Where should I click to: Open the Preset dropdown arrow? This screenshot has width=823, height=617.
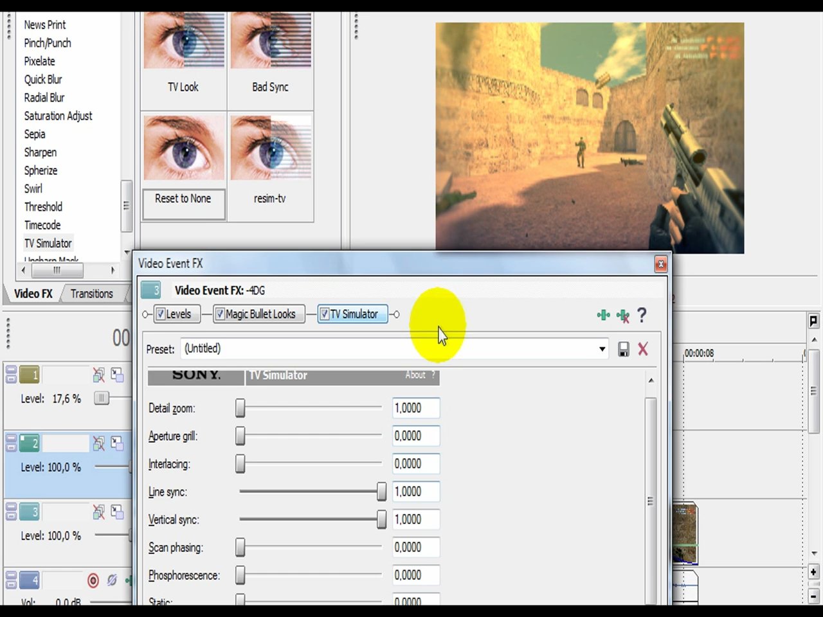(x=602, y=349)
